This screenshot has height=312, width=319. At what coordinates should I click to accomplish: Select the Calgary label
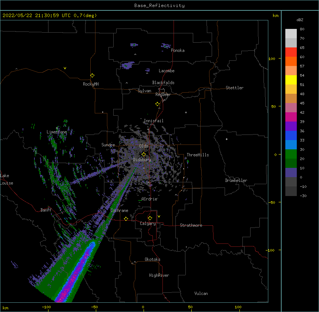148,223
